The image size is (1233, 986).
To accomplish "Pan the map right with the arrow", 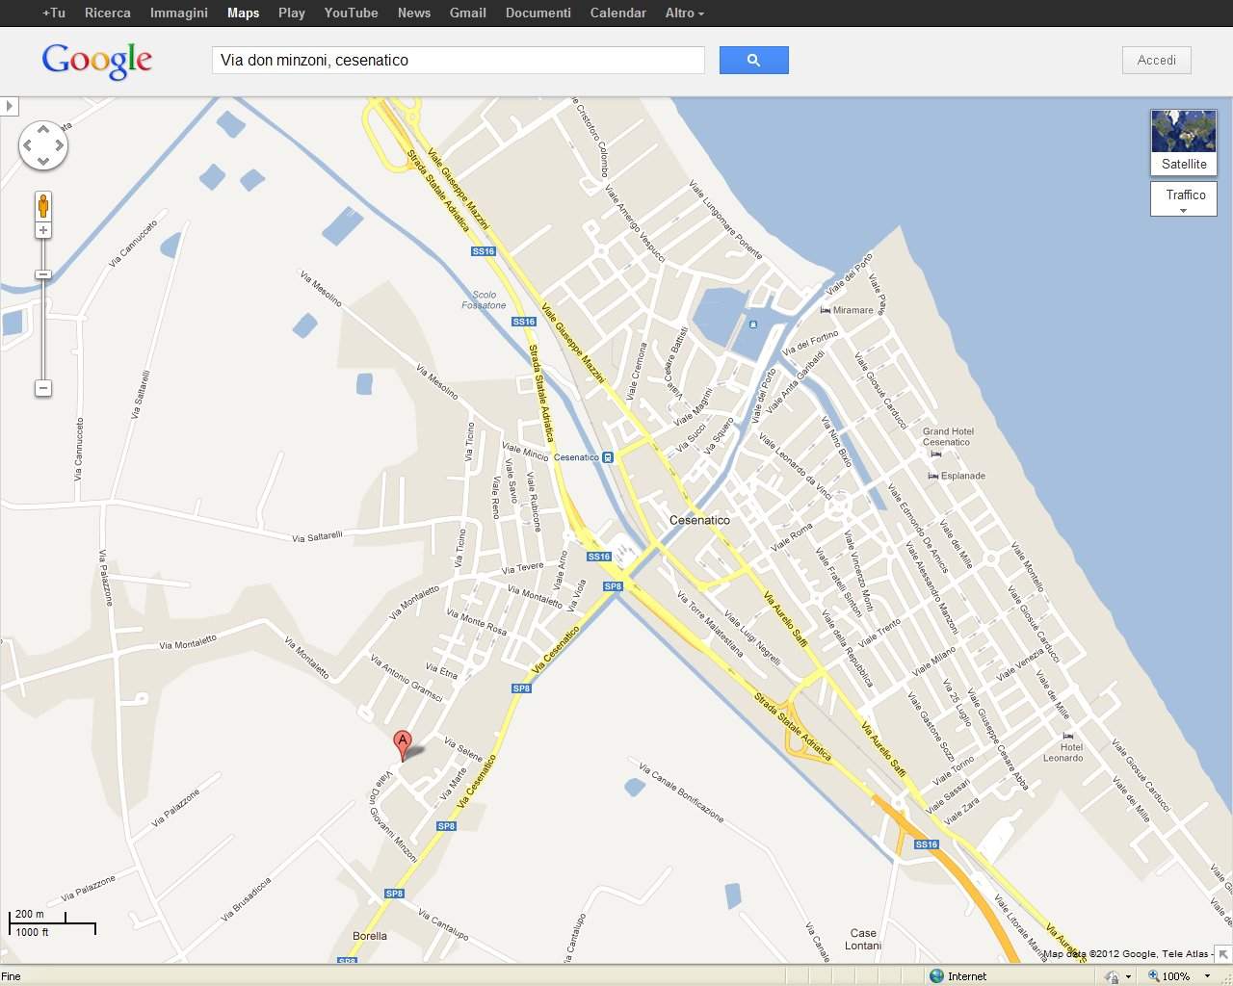I will [x=59, y=146].
